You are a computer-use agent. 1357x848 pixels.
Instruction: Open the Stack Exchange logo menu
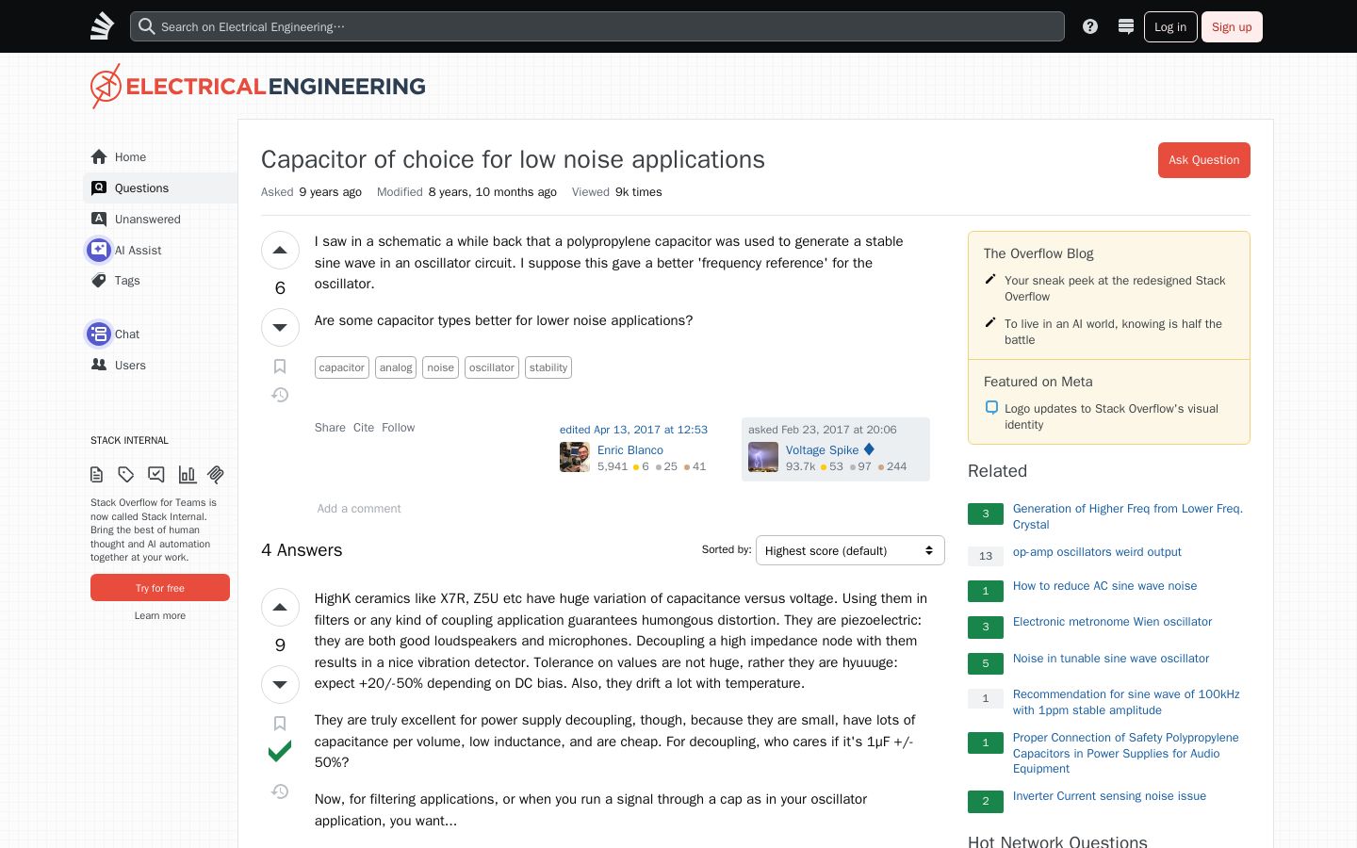point(102,26)
